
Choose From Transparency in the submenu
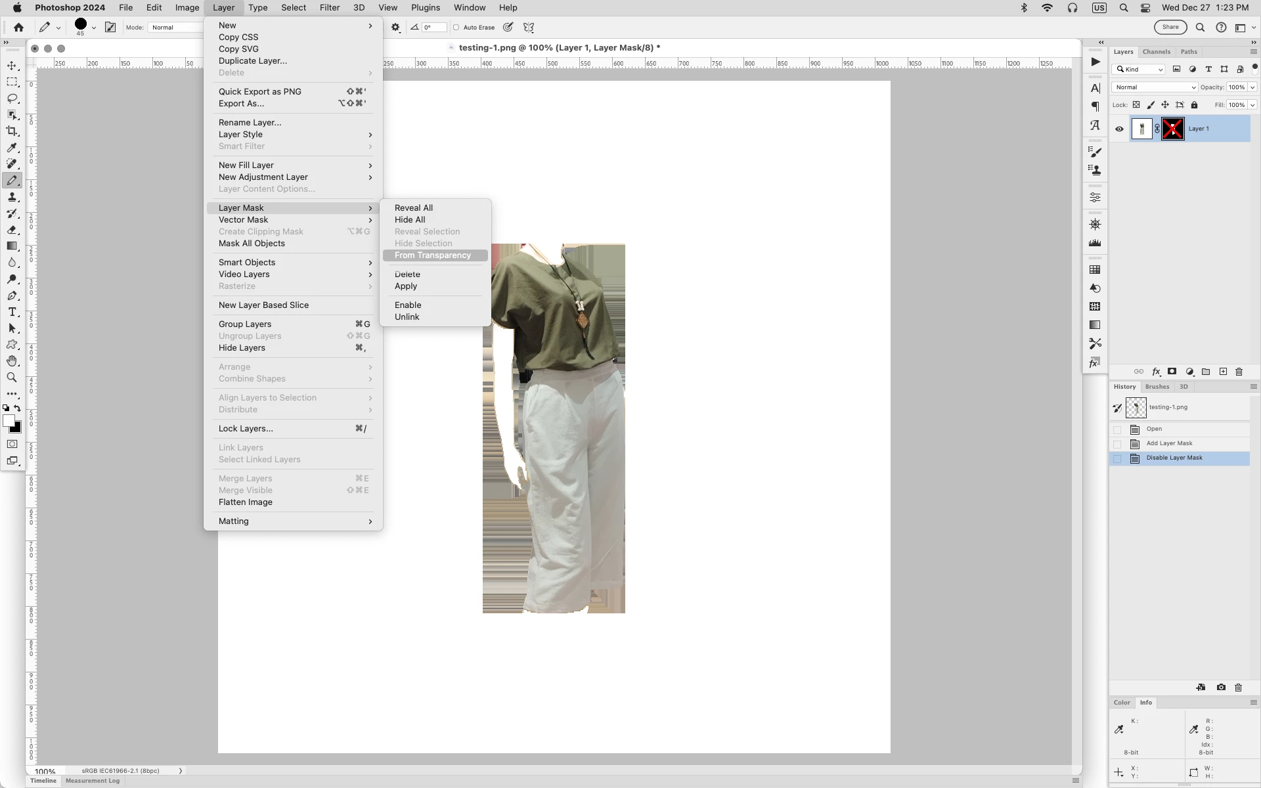[432, 255]
